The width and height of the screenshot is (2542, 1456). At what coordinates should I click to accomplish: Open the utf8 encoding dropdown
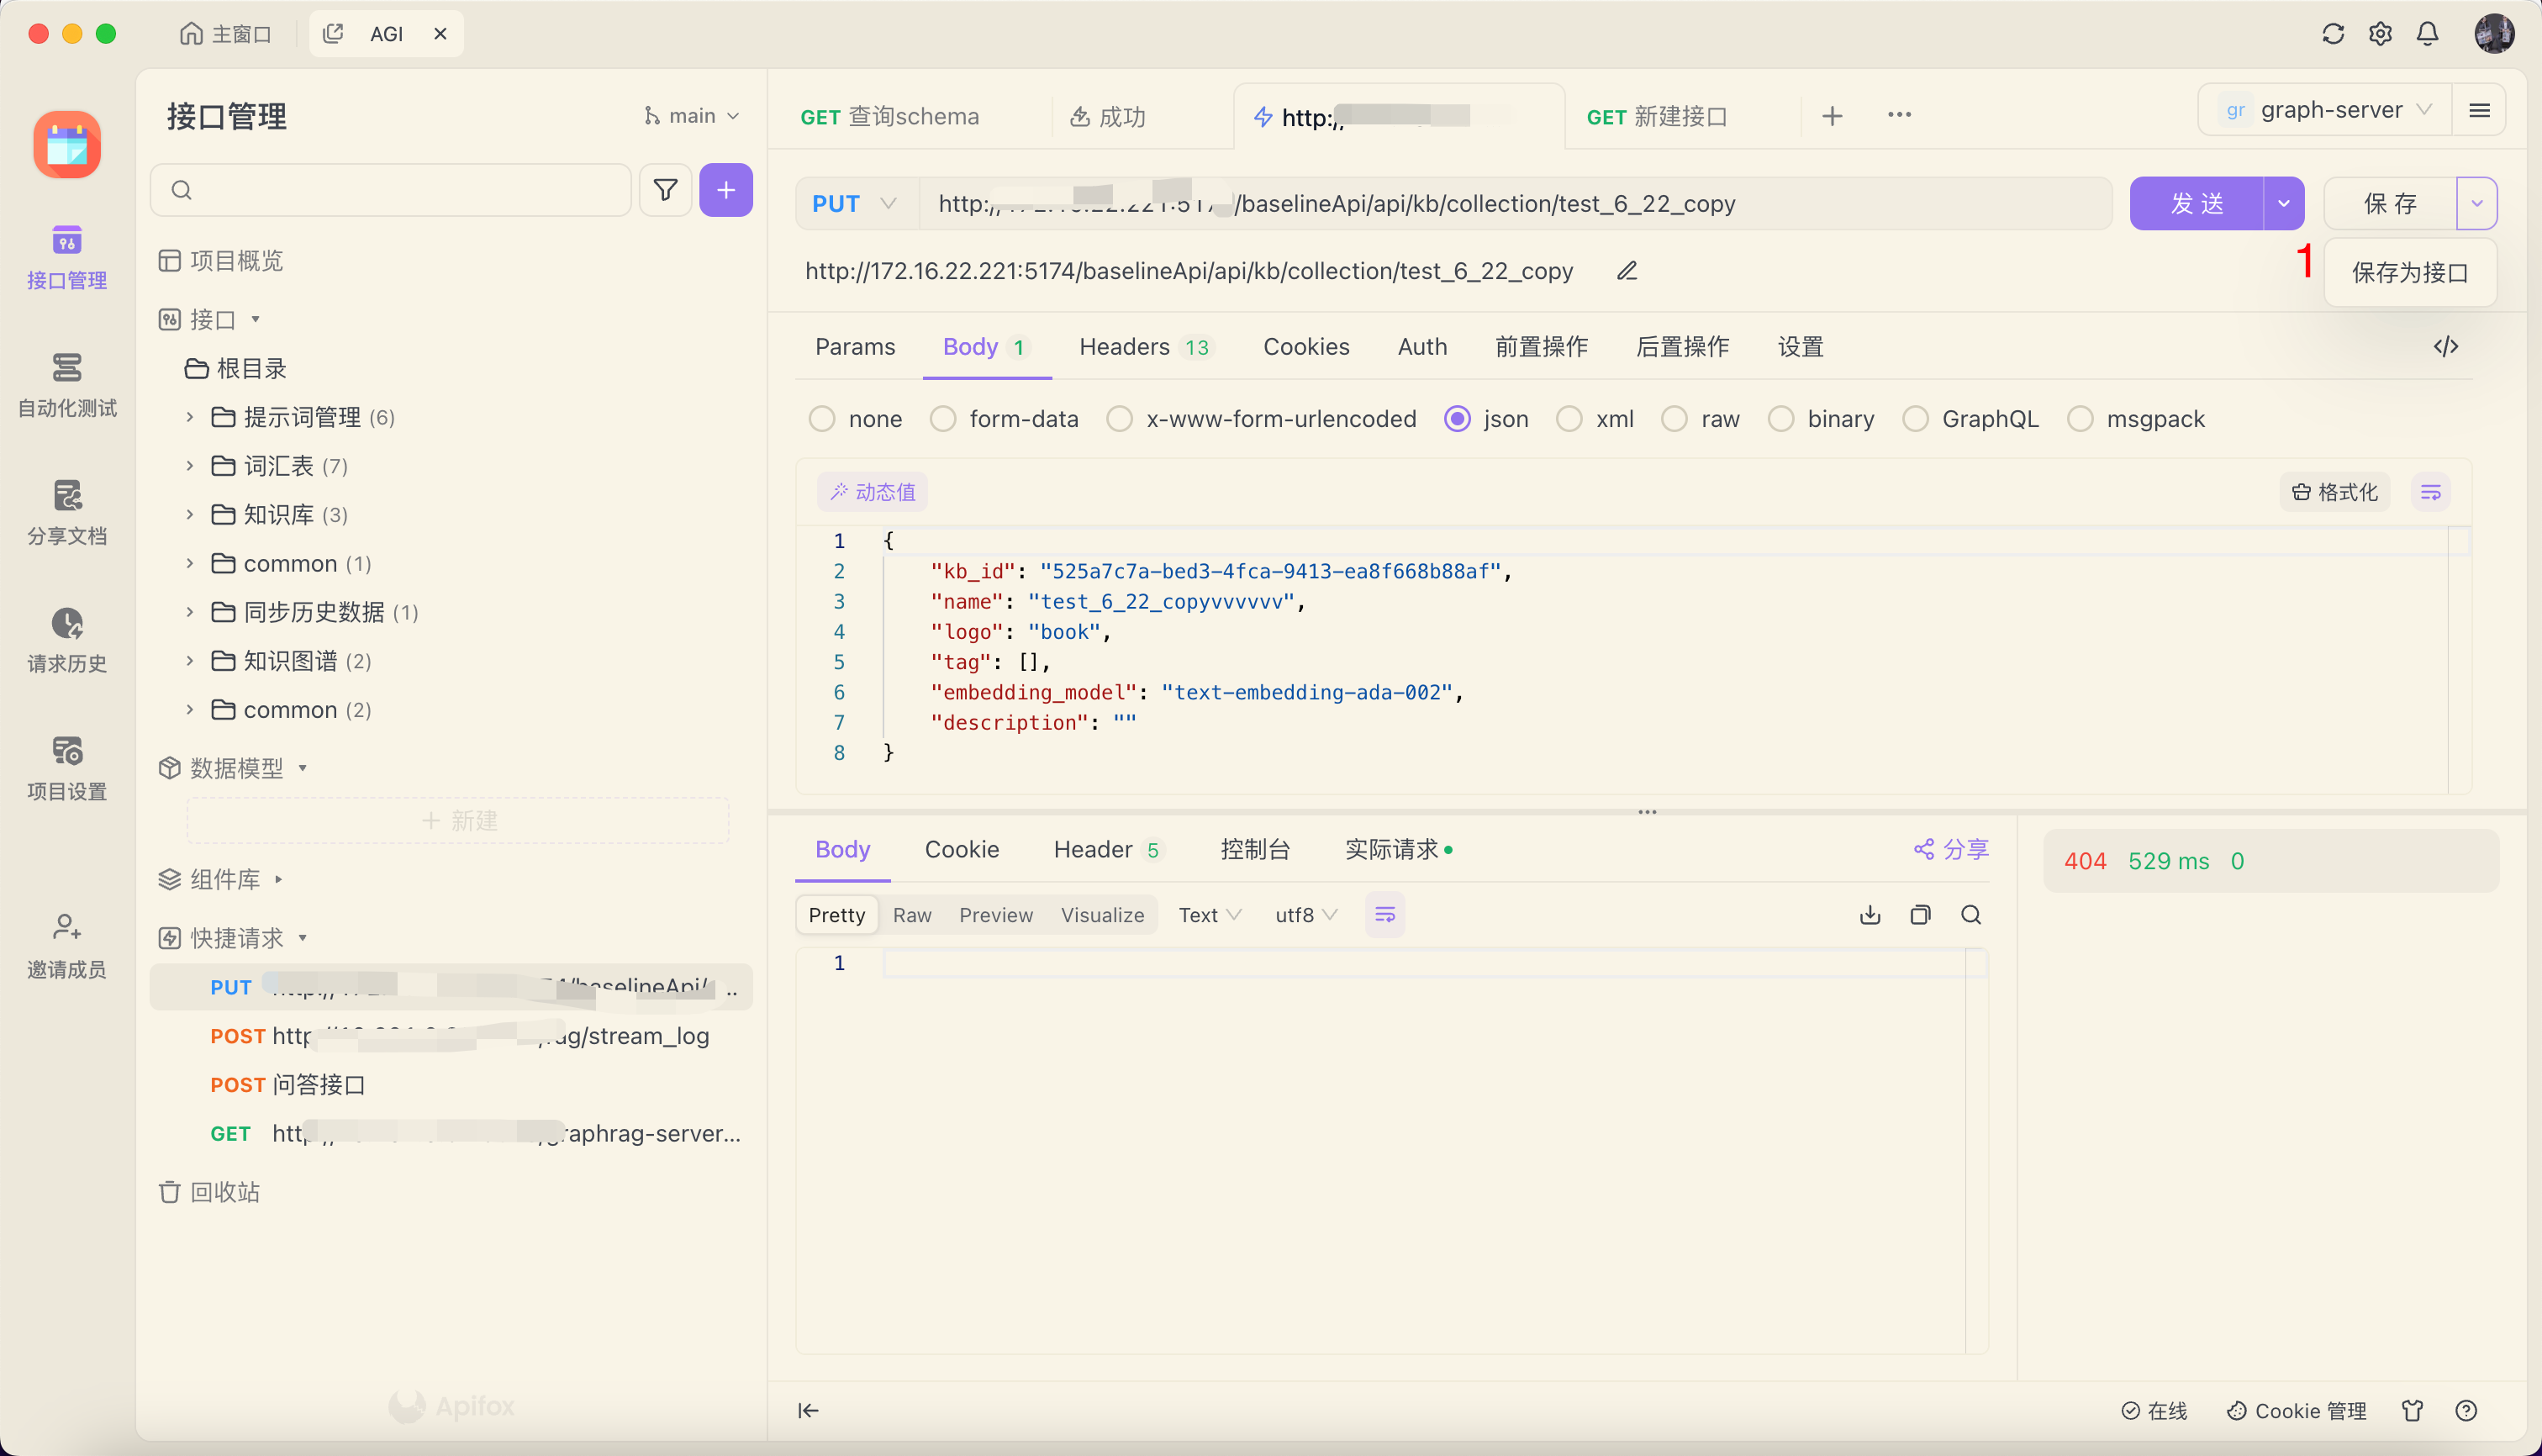(1306, 915)
